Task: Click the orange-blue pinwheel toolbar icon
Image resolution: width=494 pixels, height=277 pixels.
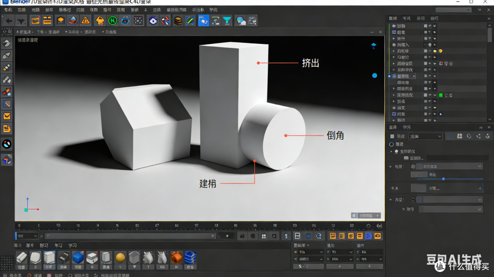Action: (x=166, y=21)
